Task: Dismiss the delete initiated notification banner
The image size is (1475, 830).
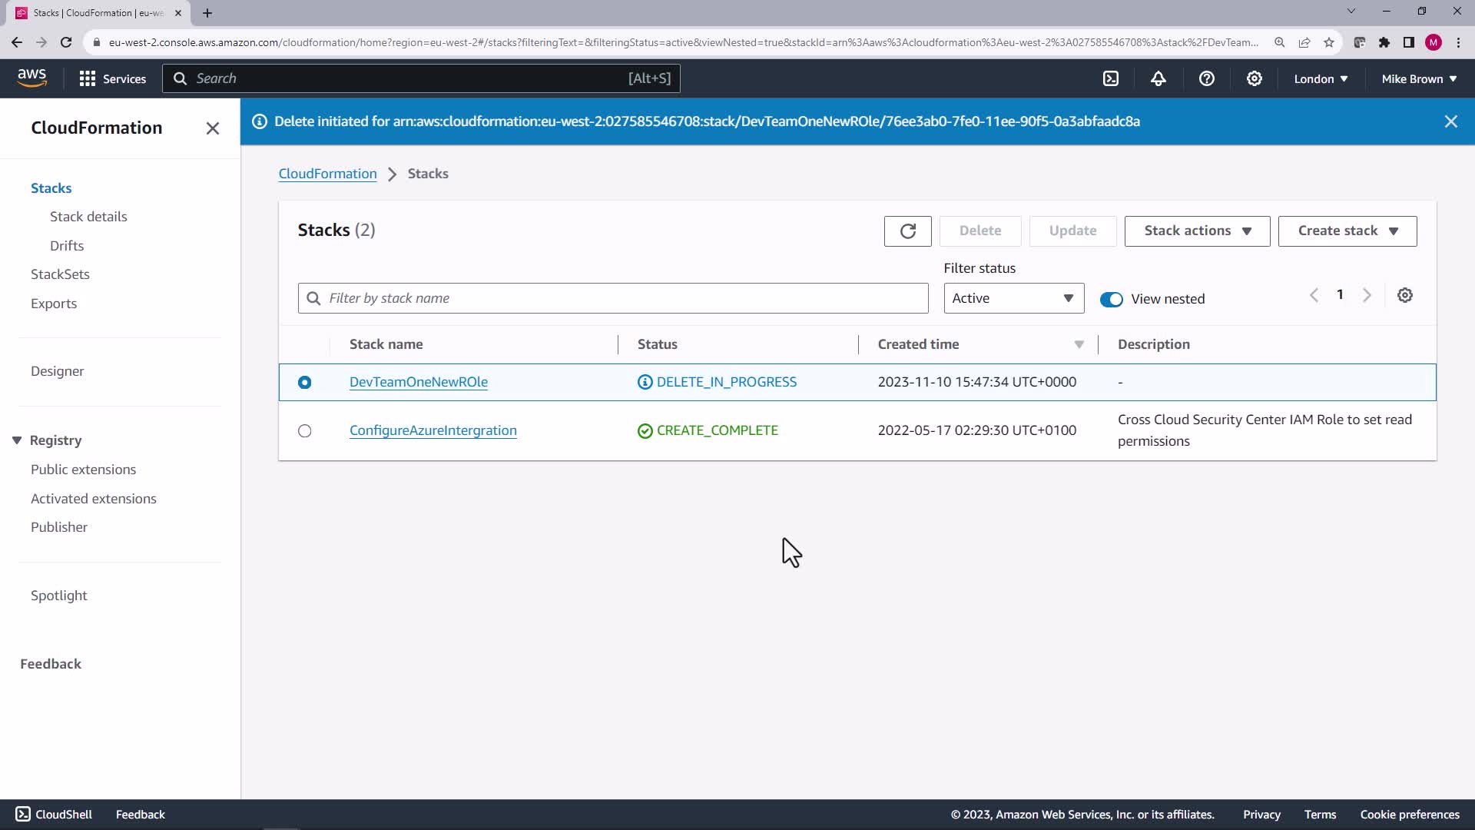Action: coord(1450,121)
